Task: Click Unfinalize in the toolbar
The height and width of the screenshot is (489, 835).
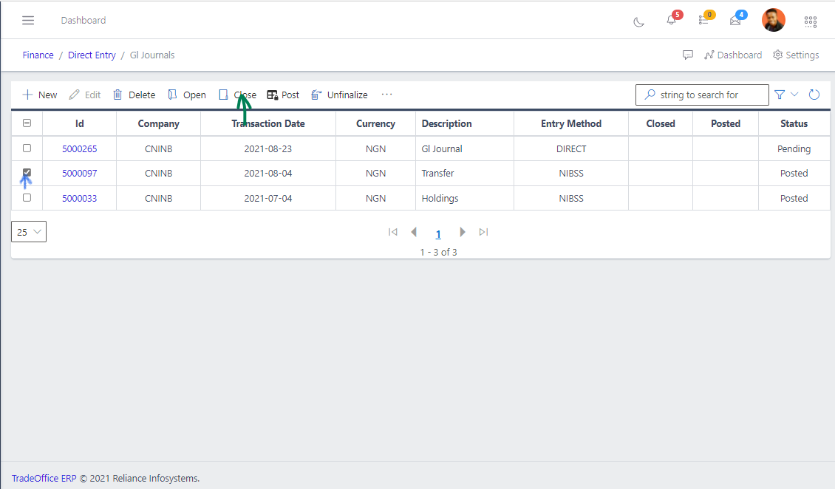Action: 339,95
